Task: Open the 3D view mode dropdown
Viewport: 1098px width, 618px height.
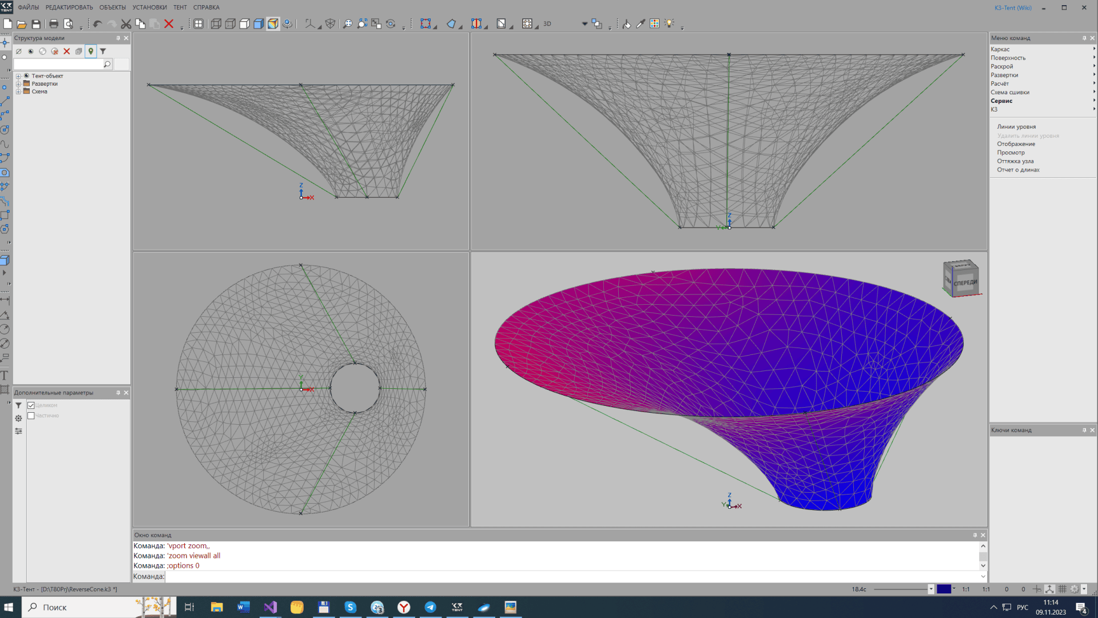Action: tap(584, 24)
